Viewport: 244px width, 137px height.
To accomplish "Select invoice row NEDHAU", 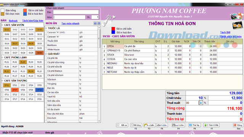I will point(172,64).
